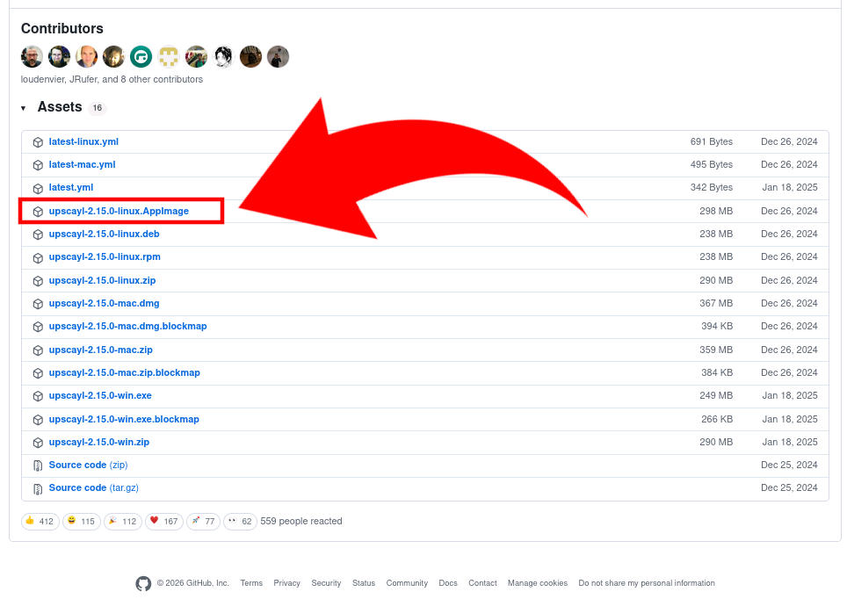This screenshot has width=847, height=599.
Task: Click the package icon beside upscayl-2.15.0-win.exe
Action: (38, 396)
